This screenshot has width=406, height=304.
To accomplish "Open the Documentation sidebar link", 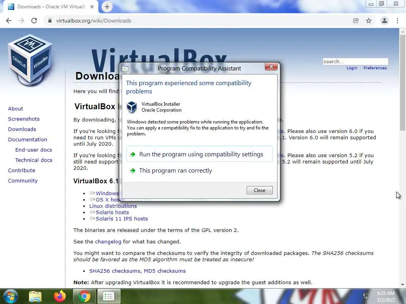I will [x=27, y=140].
